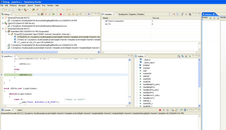Collapse the OpenOCD GDB Server node
Viewport: 226px width, 130px height.
click(3, 23)
